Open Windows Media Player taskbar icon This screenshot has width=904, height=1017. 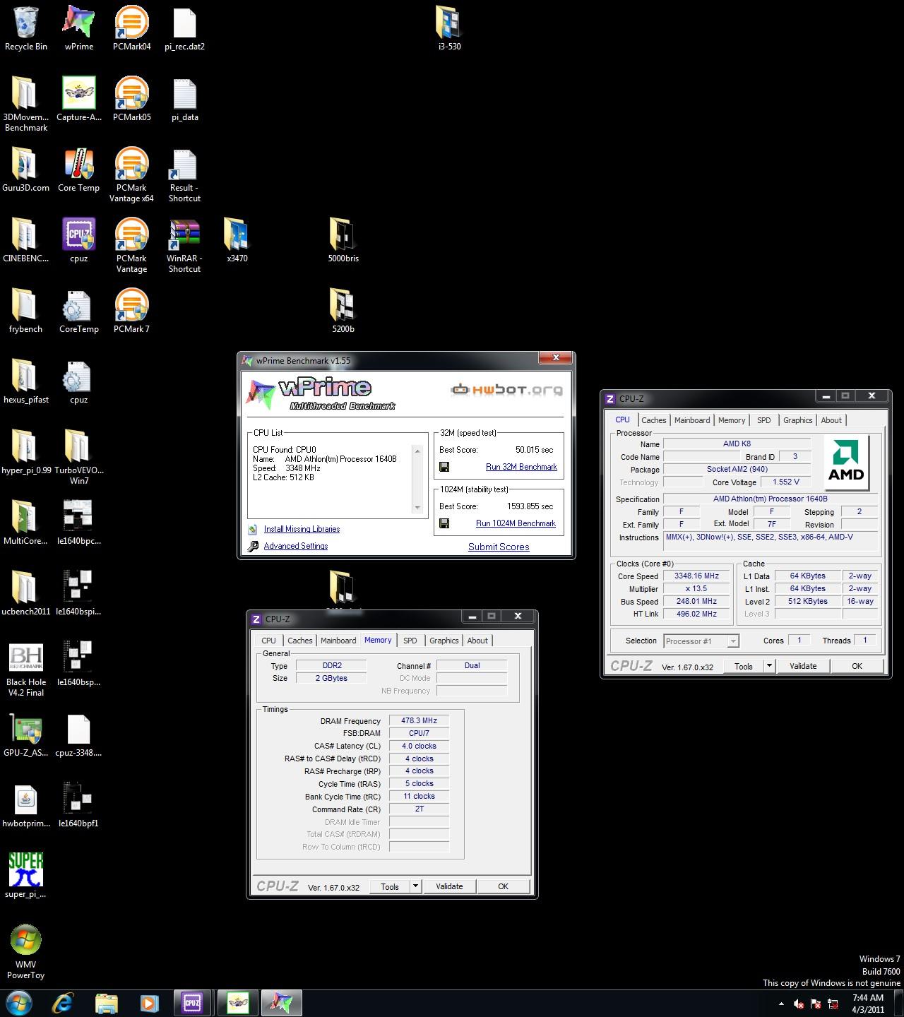click(149, 1003)
